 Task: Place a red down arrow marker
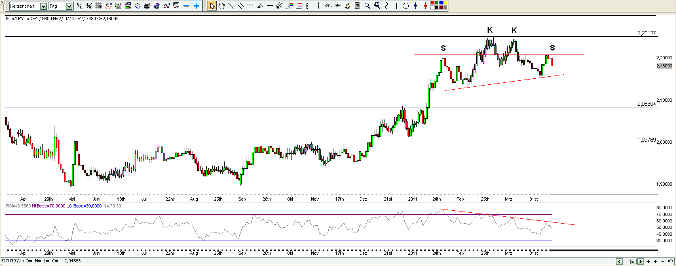coord(425,6)
